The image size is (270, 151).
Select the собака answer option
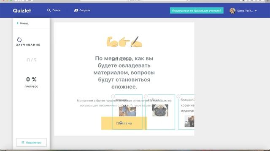pyautogui.click(x=160, y=112)
